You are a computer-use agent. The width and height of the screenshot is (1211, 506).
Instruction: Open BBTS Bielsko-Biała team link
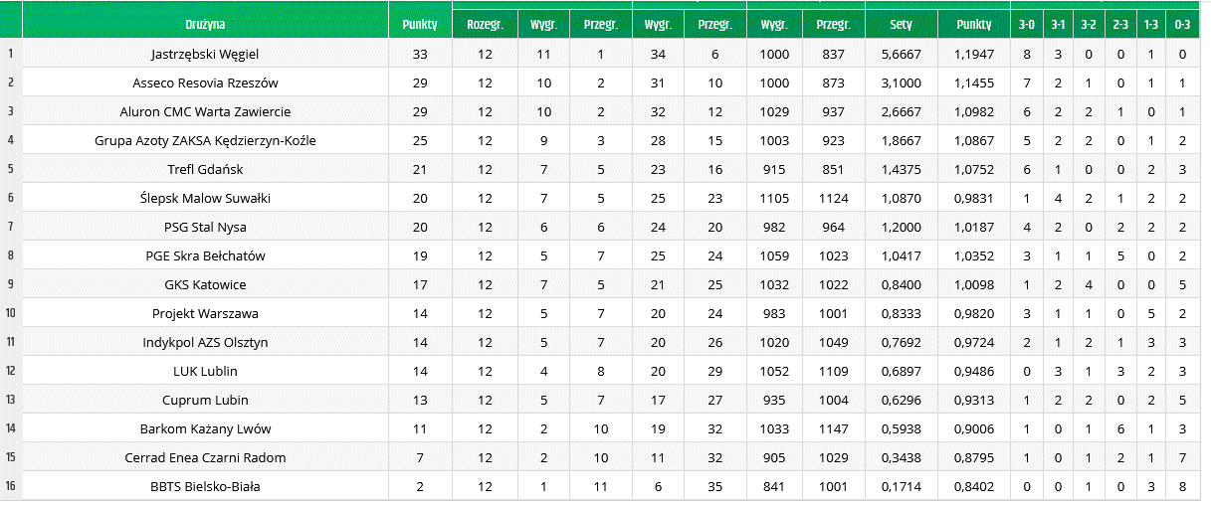coord(205,487)
